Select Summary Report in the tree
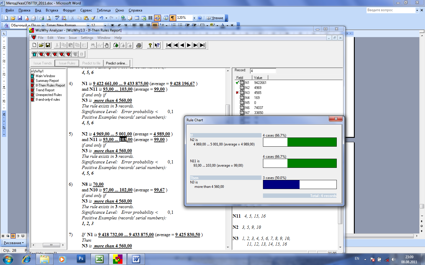This screenshot has height=265, width=425. (x=47, y=81)
